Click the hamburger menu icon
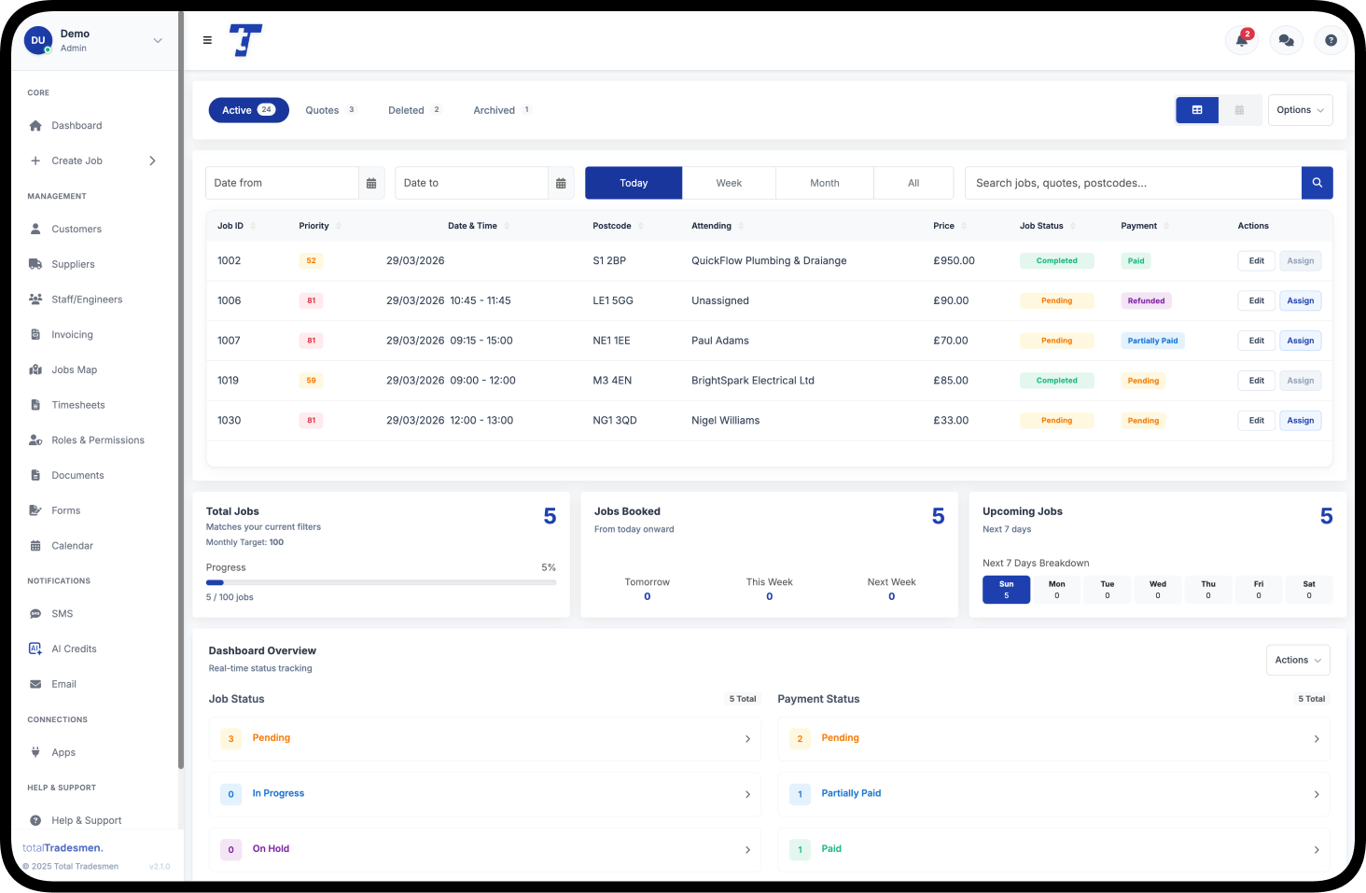 pyautogui.click(x=207, y=40)
